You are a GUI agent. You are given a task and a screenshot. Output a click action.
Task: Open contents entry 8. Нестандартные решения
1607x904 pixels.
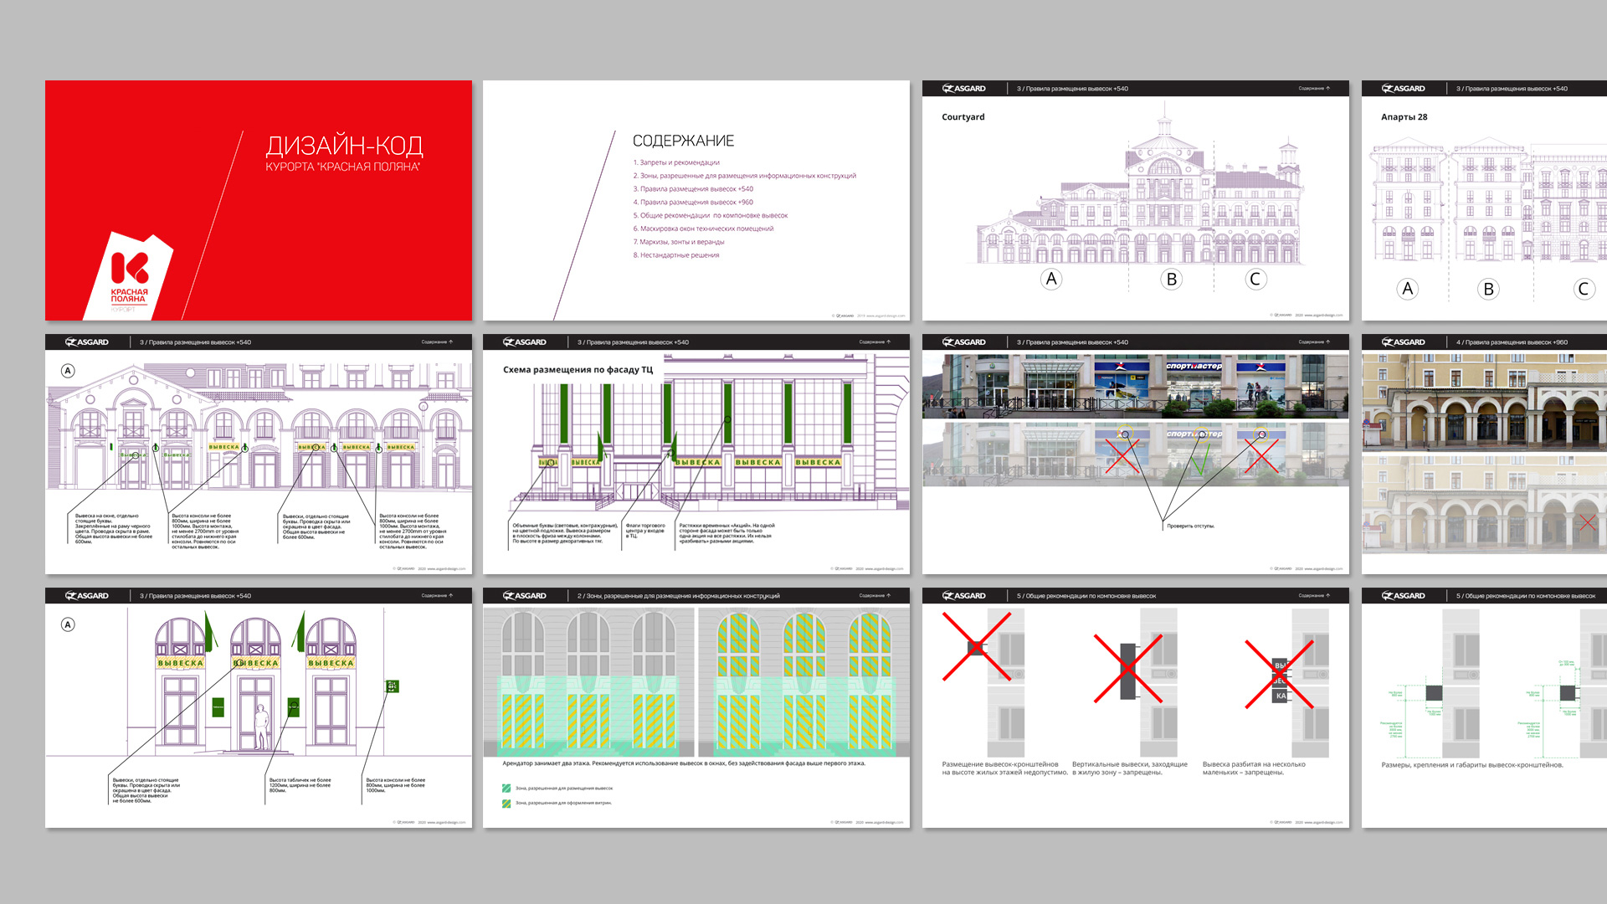point(676,255)
